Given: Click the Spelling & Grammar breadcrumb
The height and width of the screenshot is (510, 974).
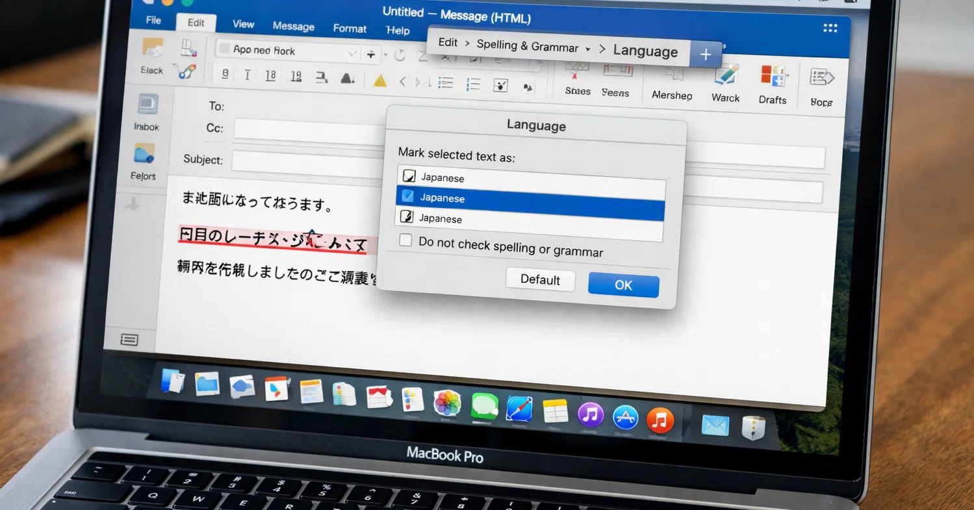Looking at the screenshot, I should pos(527,45).
